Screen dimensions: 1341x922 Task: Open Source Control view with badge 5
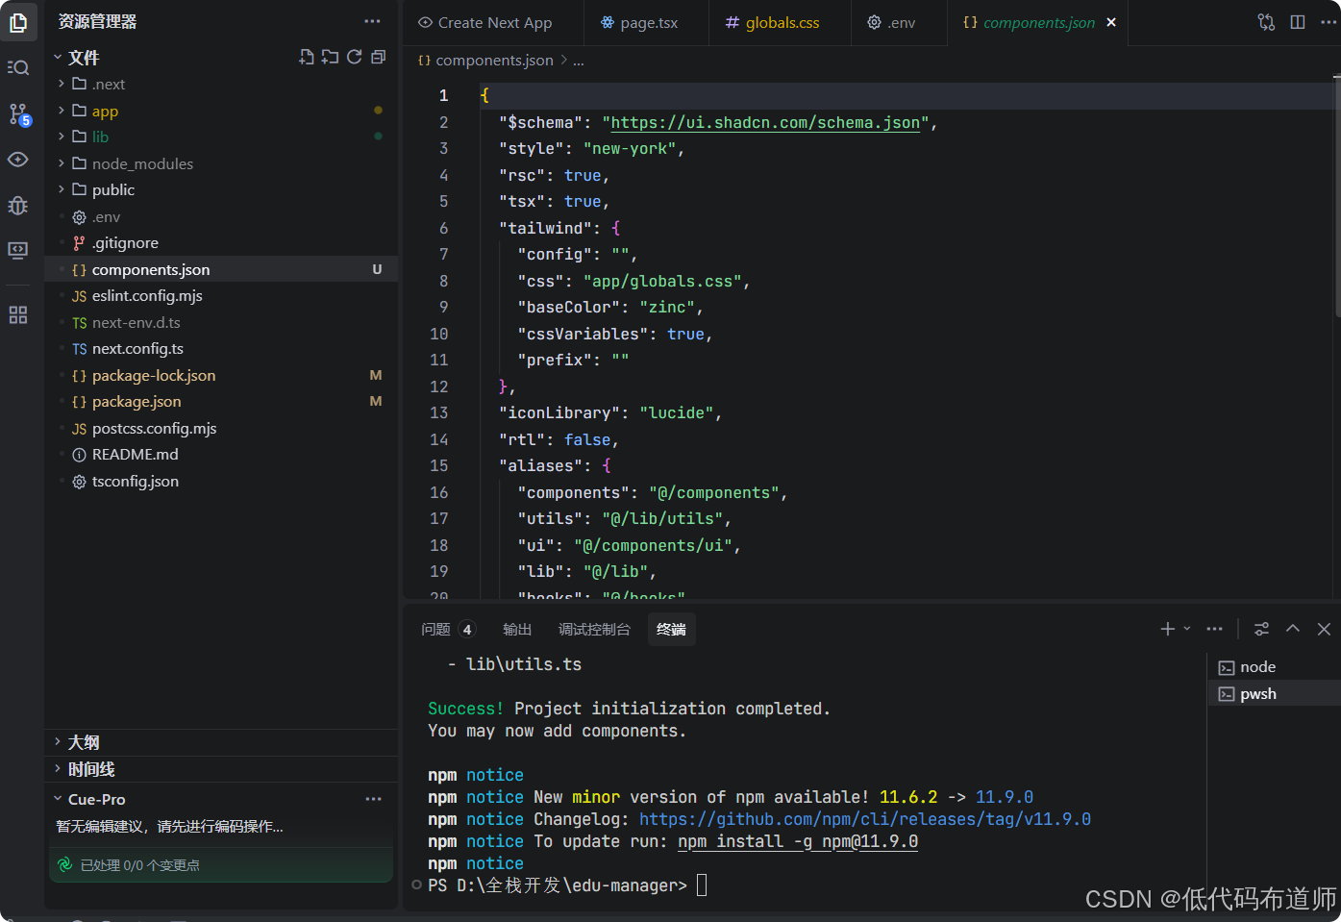click(18, 113)
